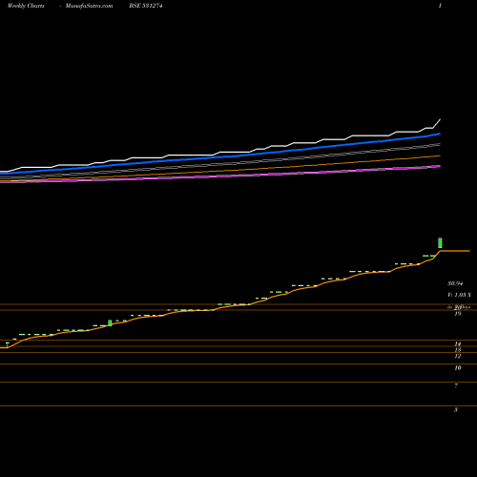Click the '14' price axis label
477x477 pixels.
click(458, 343)
